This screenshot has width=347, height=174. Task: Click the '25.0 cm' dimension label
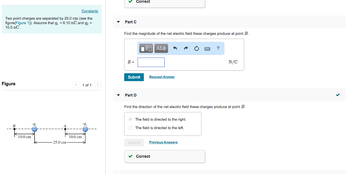pyautogui.click(x=60, y=143)
